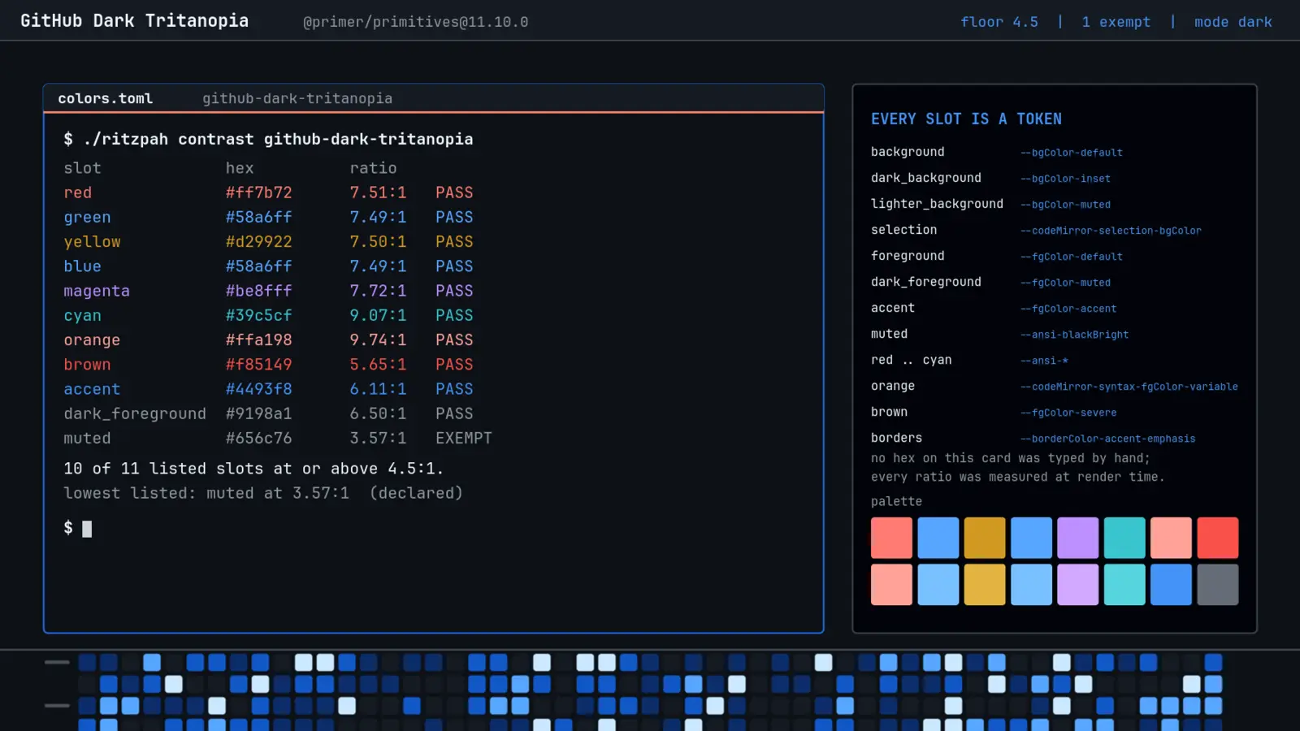Click the selection slot label
The width and height of the screenshot is (1300, 731).
903,230
